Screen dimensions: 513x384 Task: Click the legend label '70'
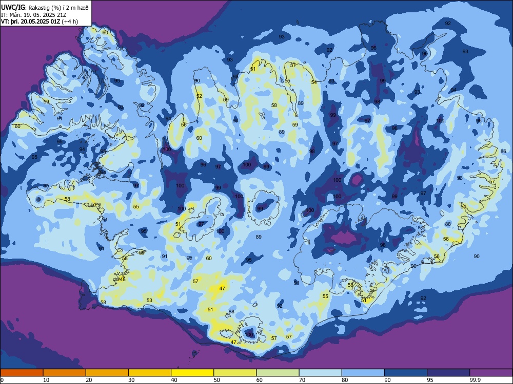click(x=302, y=380)
